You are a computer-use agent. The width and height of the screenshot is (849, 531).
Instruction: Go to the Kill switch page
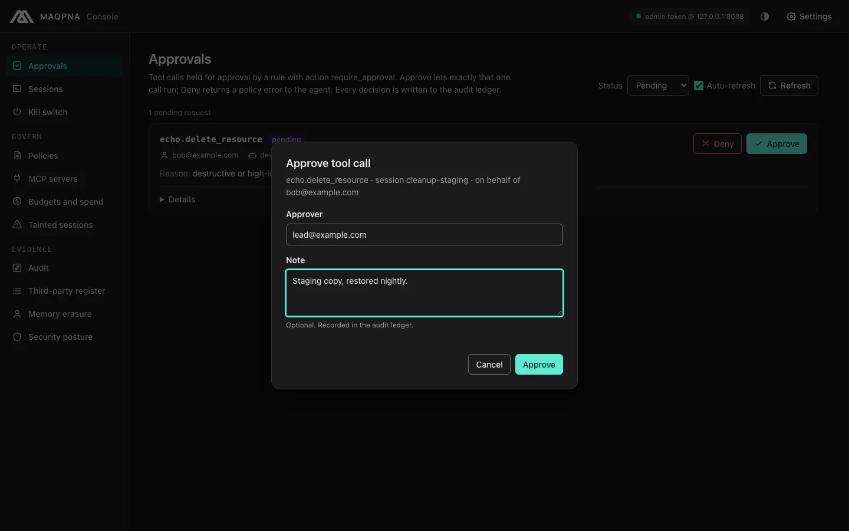click(x=64, y=112)
